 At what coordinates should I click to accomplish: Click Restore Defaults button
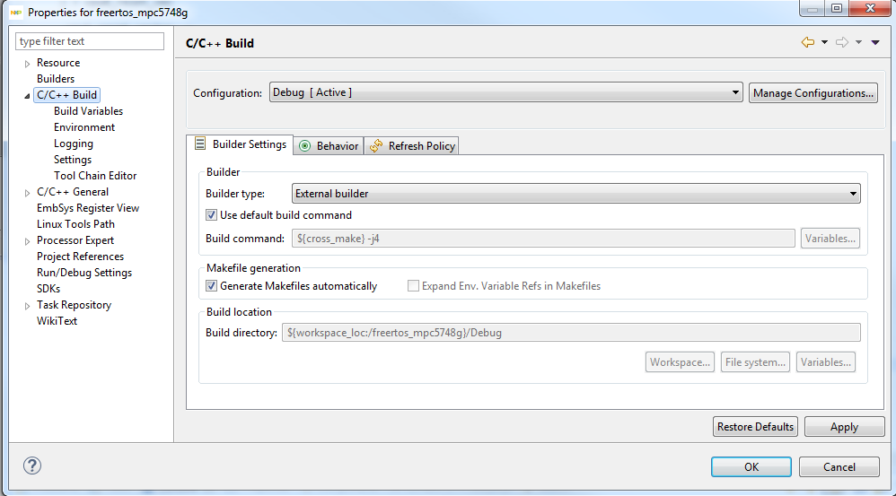[755, 427]
